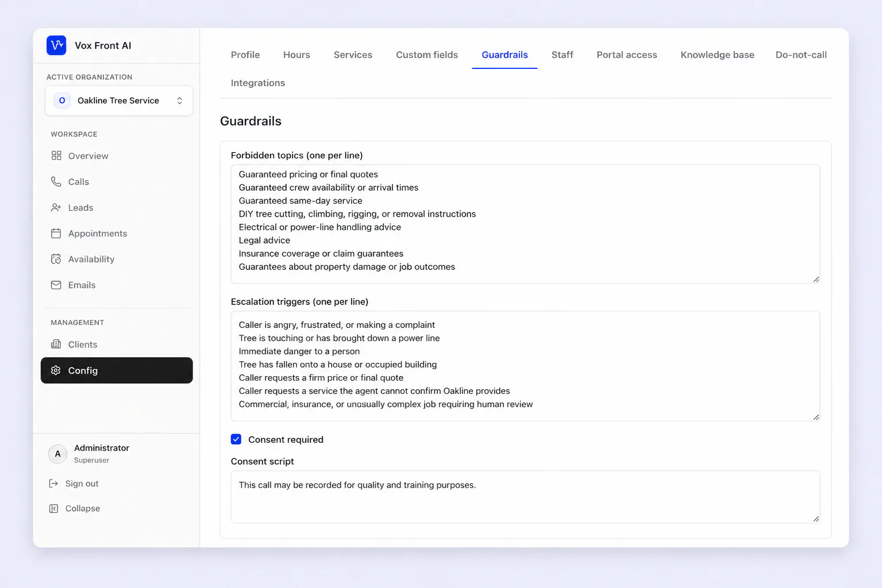The width and height of the screenshot is (882, 588).
Task: Open the Emails page
Action: pyautogui.click(x=117, y=285)
